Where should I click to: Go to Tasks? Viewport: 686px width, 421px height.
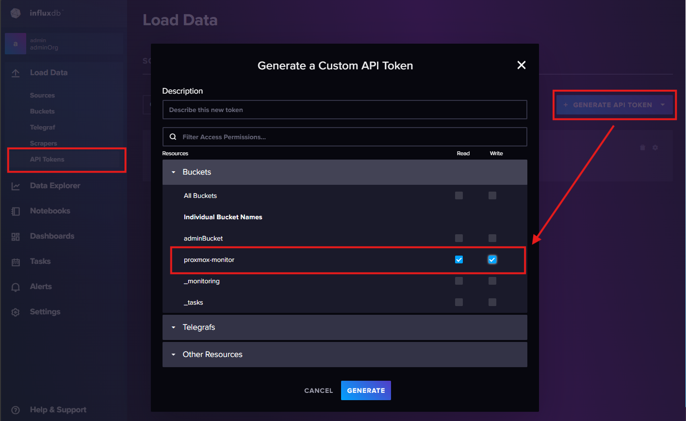pyautogui.click(x=40, y=261)
